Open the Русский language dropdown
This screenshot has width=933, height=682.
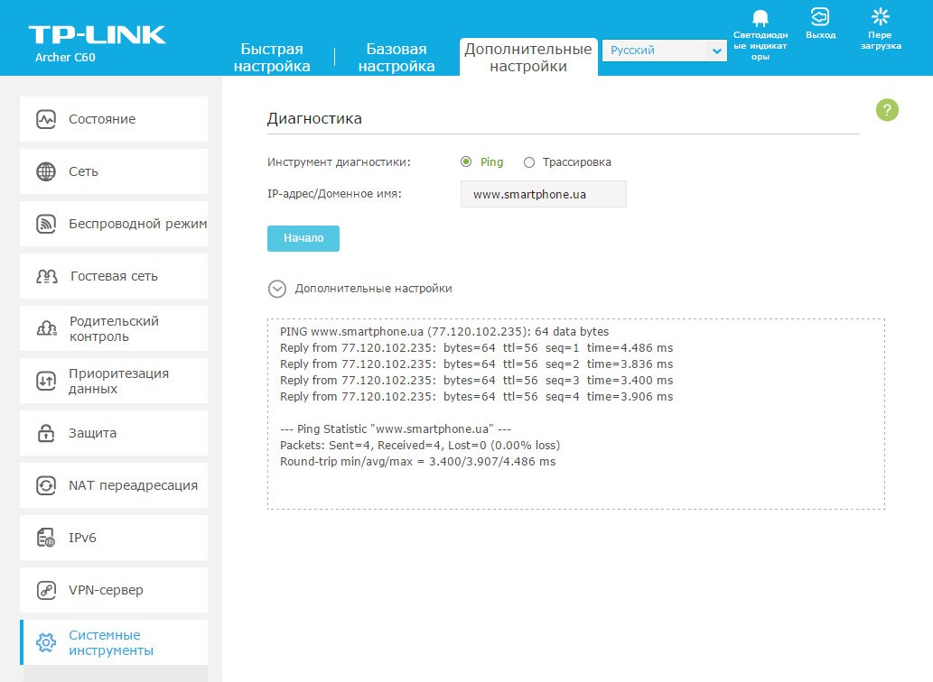coord(664,51)
